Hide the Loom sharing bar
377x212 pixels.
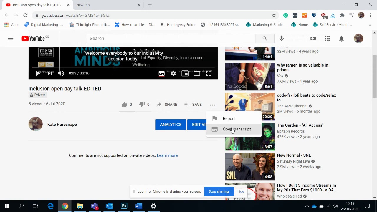[240, 191]
